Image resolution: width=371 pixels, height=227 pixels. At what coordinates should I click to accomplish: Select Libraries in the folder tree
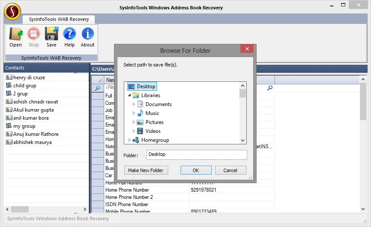tap(150, 95)
